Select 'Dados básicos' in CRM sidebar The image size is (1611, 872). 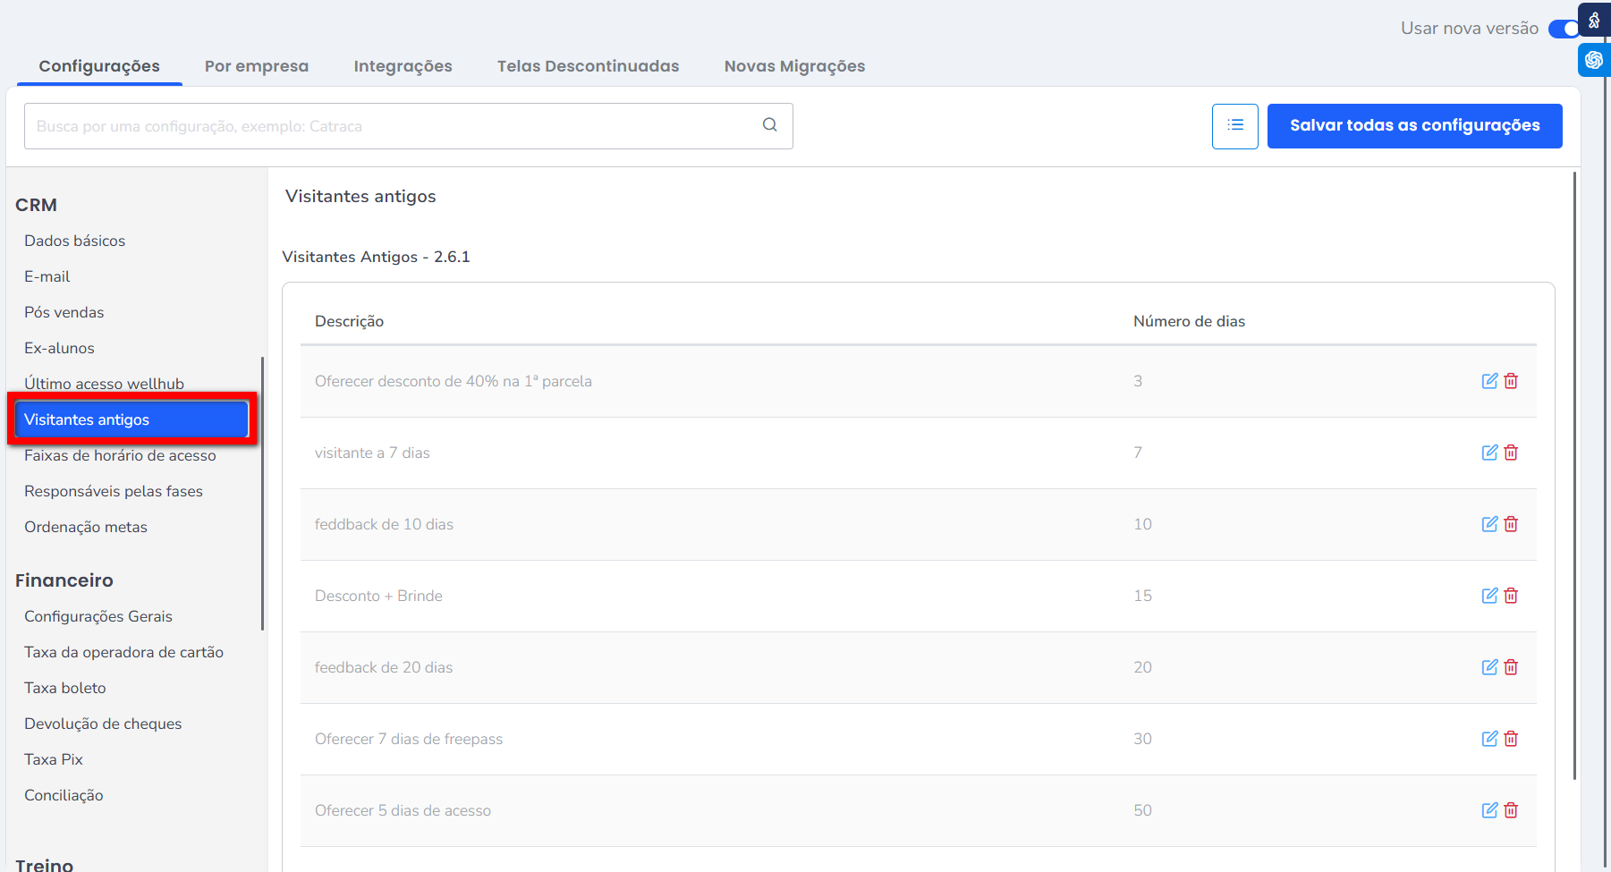(x=75, y=241)
